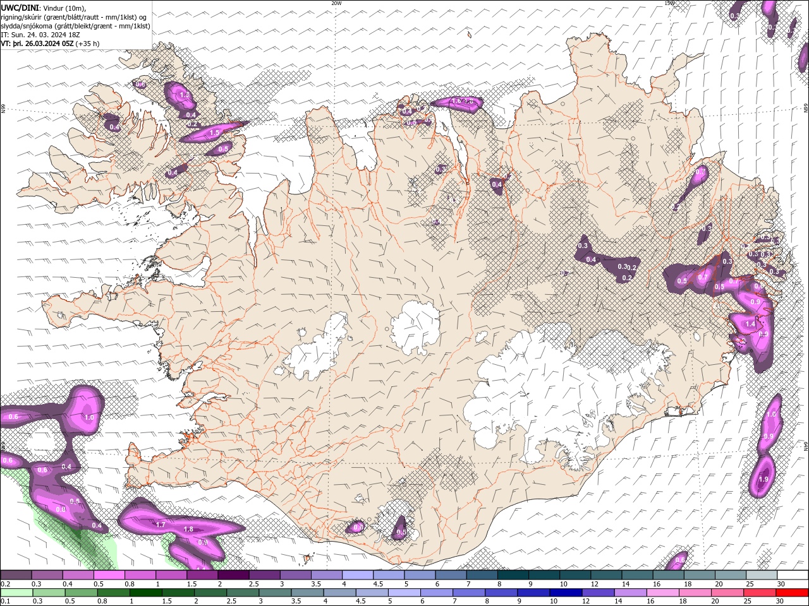Click the white swatch ending the upper legend
This screenshot has height=606, width=809.
[793, 575]
